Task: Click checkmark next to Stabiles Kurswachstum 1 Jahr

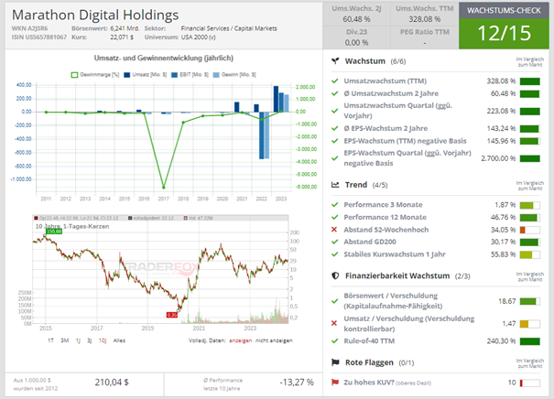Action: point(334,254)
